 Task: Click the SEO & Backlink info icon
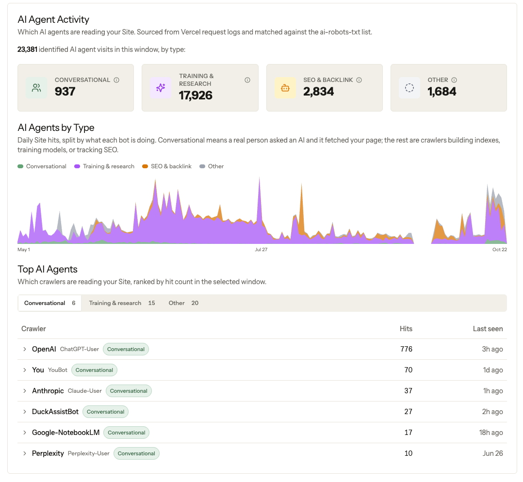tap(359, 80)
